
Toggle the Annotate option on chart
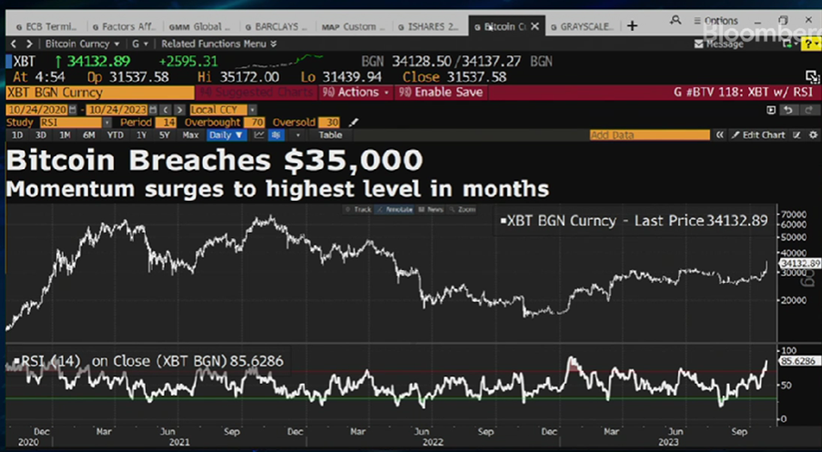pos(399,209)
